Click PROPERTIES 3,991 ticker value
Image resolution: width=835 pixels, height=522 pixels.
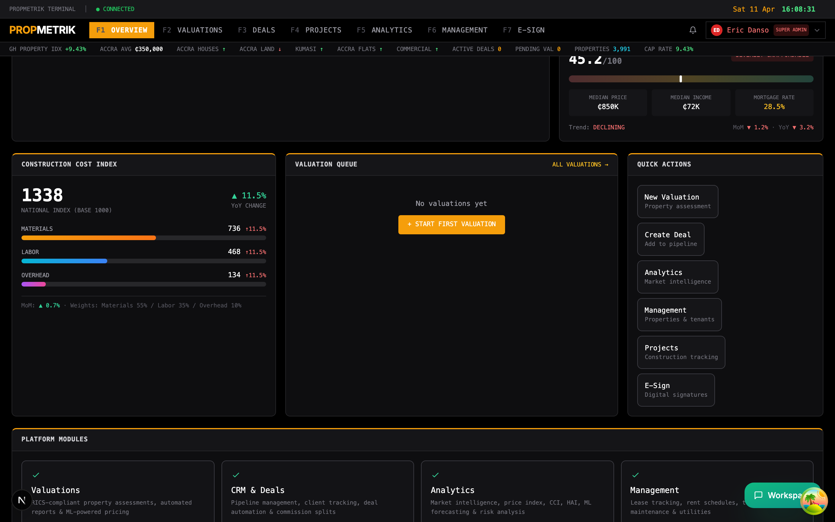(602, 49)
